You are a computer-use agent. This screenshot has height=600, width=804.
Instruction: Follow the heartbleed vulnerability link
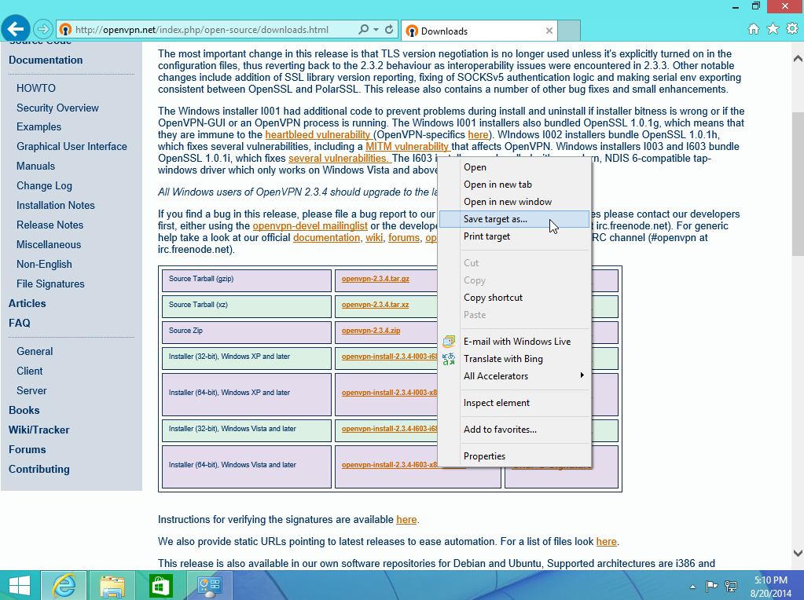pyautogui.click(x=318, y=135)
